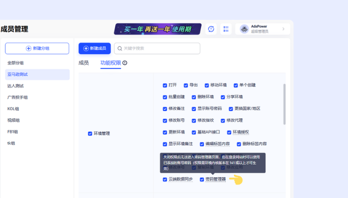This screenshot has width=348, height=198.
Task: Toggle the 修改代理 checkbox
Action: pyautogui.click(x=223, y=121)
